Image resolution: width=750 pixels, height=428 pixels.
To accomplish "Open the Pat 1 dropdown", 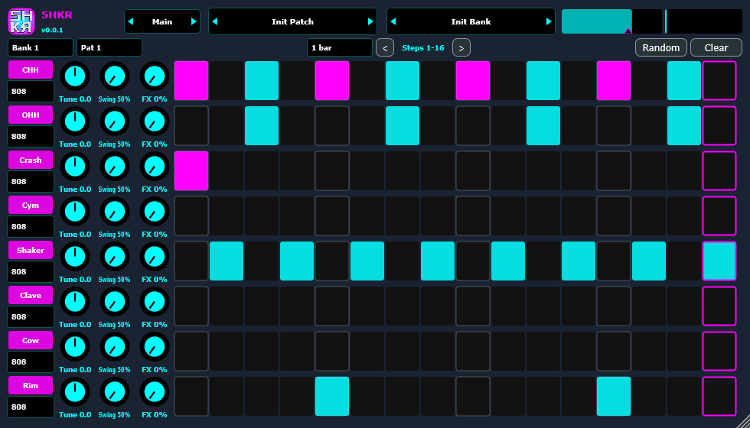I will [109, 47].
